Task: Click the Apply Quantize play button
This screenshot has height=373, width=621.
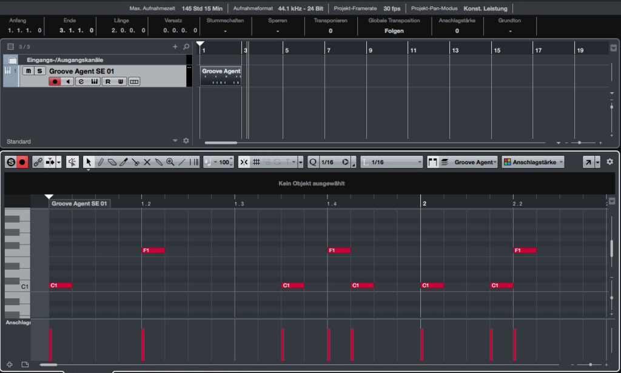Action: click(345, 162)
